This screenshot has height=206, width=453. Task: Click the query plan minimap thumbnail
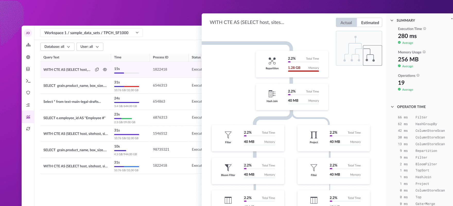(x=359, y=48)
